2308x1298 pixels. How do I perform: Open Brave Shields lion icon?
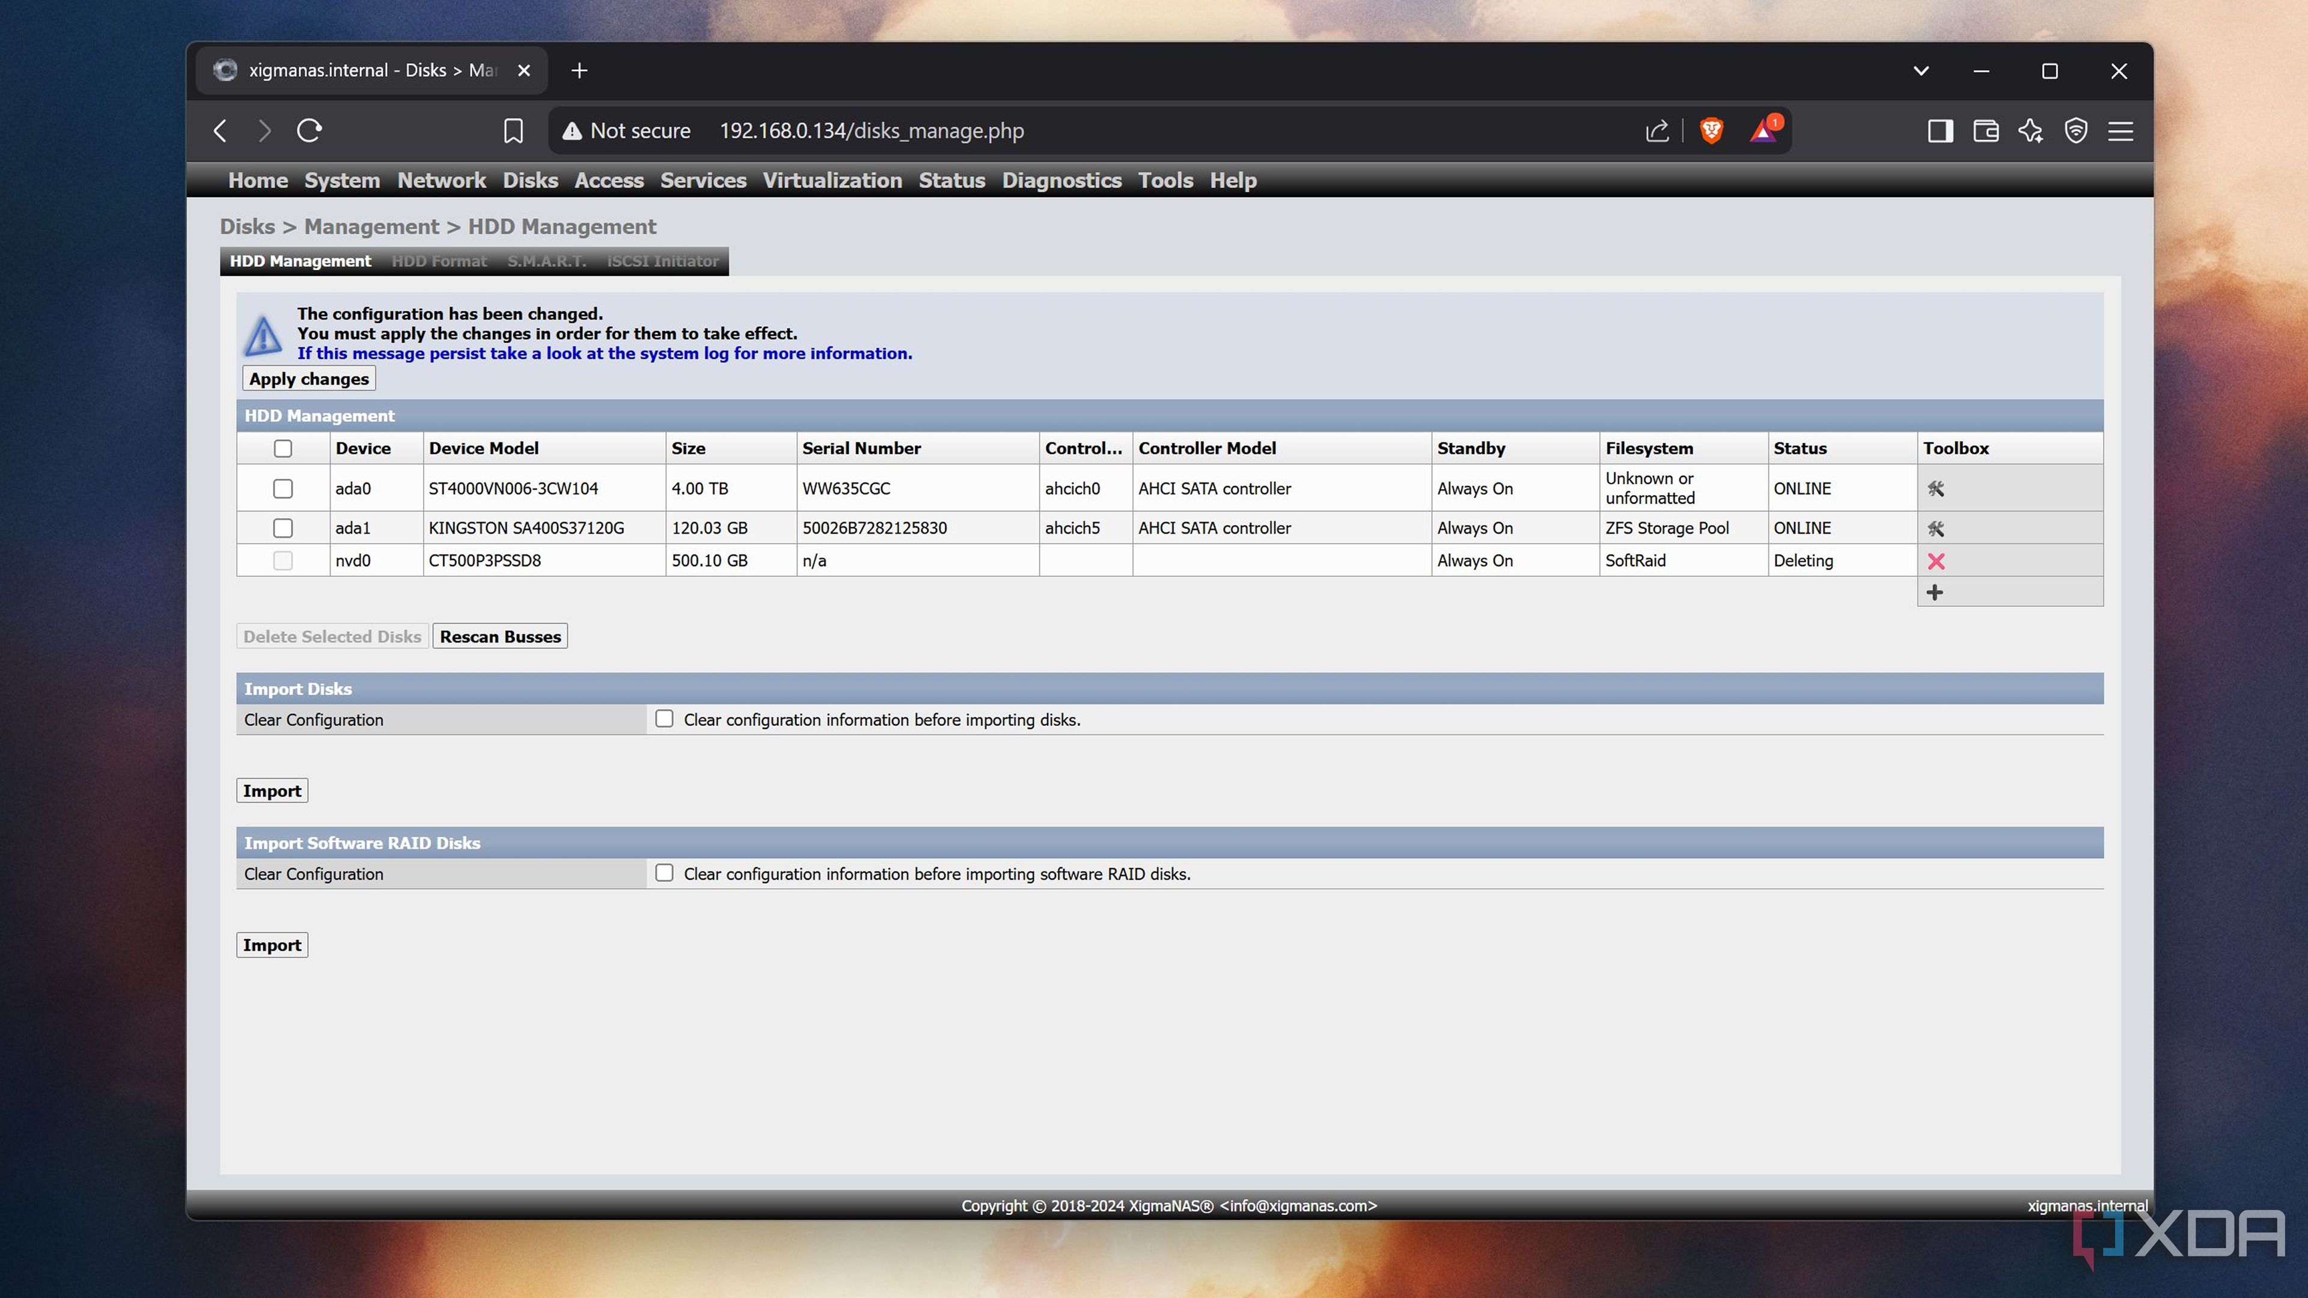[1711, 131]
